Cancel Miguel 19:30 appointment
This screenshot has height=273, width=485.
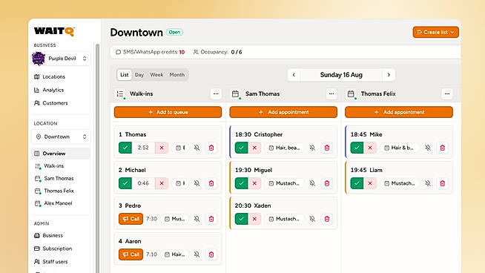[x=254, y=183]
